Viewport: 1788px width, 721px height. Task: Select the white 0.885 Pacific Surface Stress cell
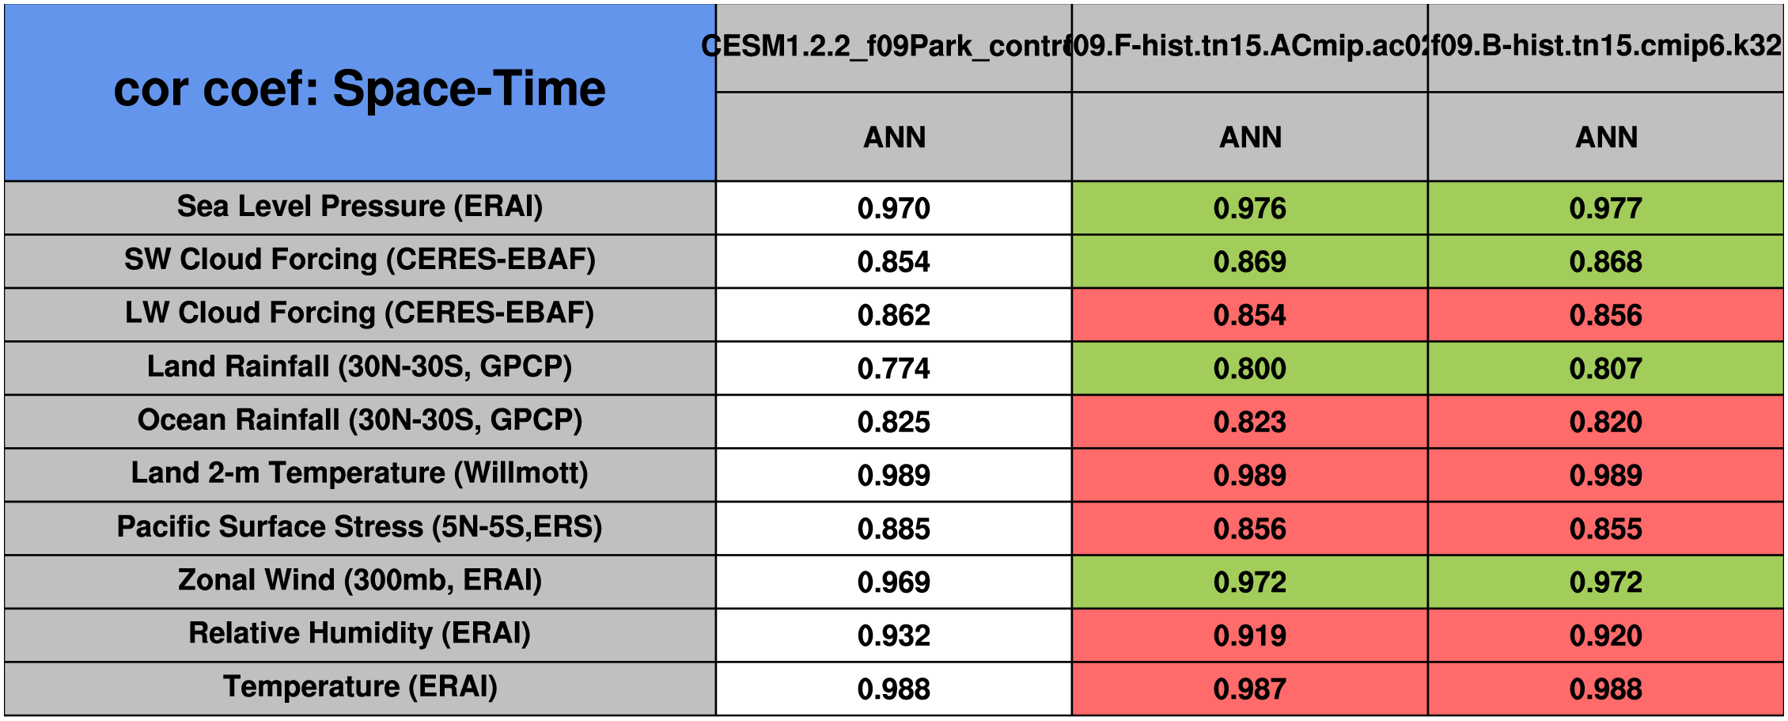click(x=893, y=529)
